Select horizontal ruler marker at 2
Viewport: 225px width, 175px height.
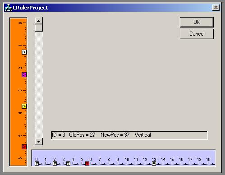point(55,163)
